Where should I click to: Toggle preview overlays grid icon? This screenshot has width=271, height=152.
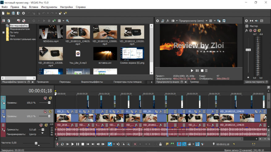[210, 21]
